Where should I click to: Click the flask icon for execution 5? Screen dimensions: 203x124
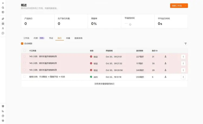coord(165,77)
